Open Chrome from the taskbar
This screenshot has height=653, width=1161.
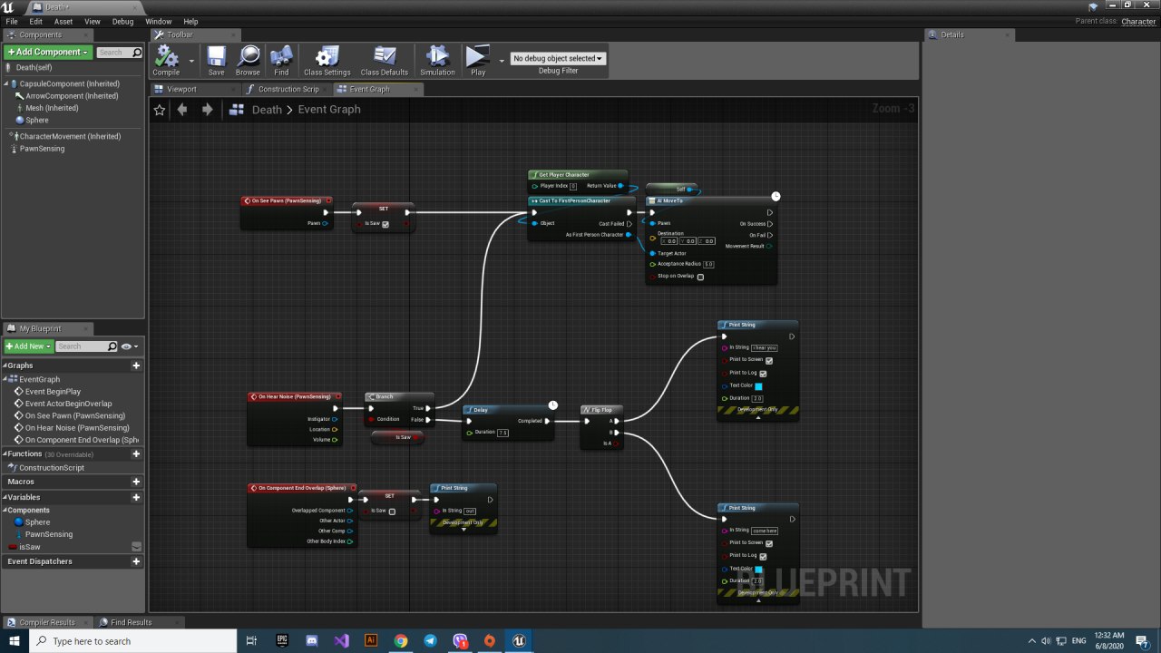[401, 641]
